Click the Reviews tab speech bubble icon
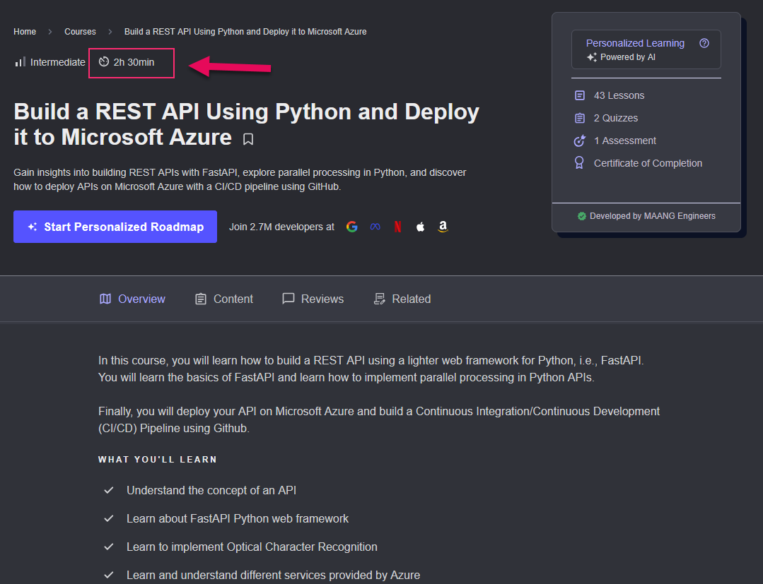This screenshot has width=763, height=584. point(288,298)
